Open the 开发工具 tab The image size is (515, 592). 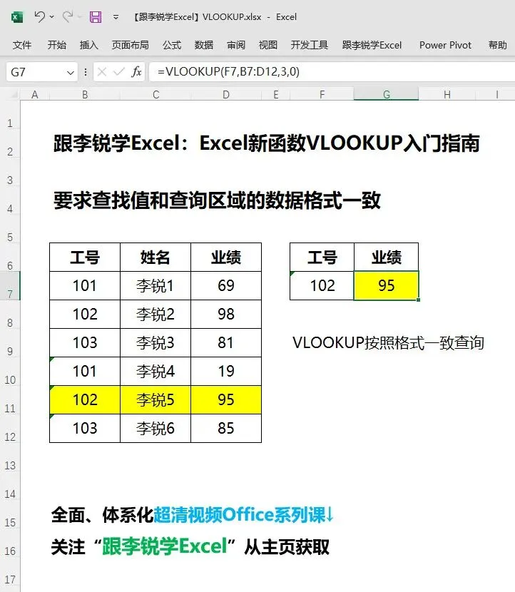point(310,46)
